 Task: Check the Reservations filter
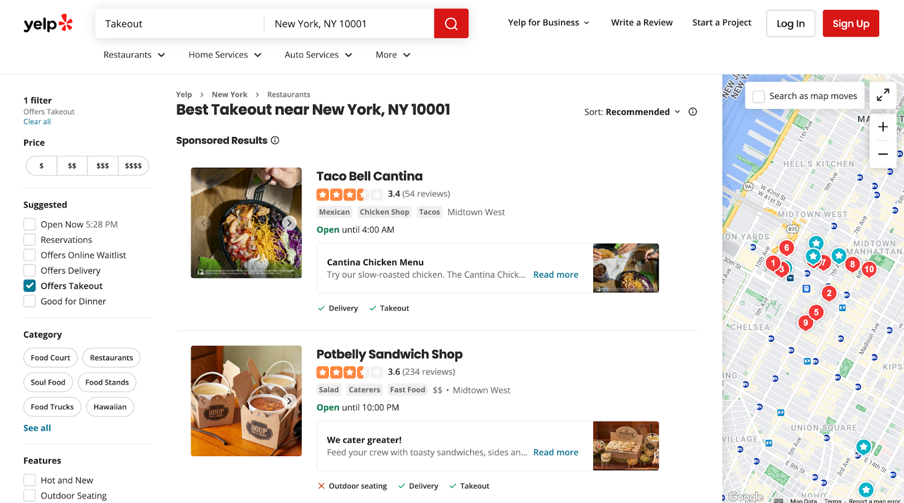click(x=29, y=239)
